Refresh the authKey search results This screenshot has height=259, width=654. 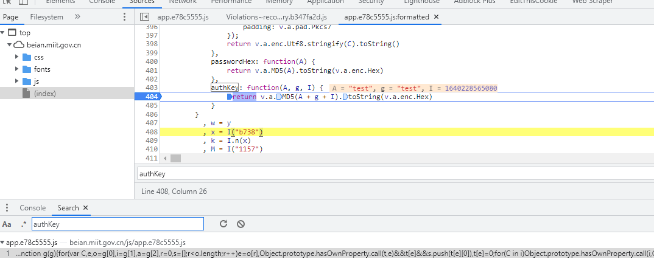coord(223,224)
